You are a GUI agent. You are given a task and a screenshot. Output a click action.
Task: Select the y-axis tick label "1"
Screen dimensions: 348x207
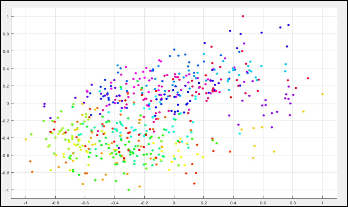pyautogui.click(x=12, y=17)
